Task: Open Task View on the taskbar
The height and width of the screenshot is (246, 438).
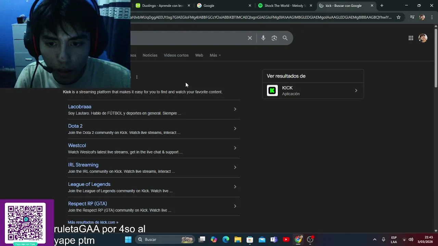Action: 202,240
